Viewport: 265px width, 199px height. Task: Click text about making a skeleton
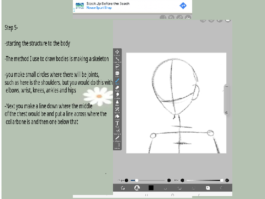[57, 59]
